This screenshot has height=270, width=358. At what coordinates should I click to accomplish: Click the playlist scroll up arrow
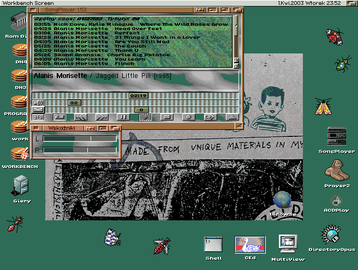pyautogui.click(x=236, y=60)
